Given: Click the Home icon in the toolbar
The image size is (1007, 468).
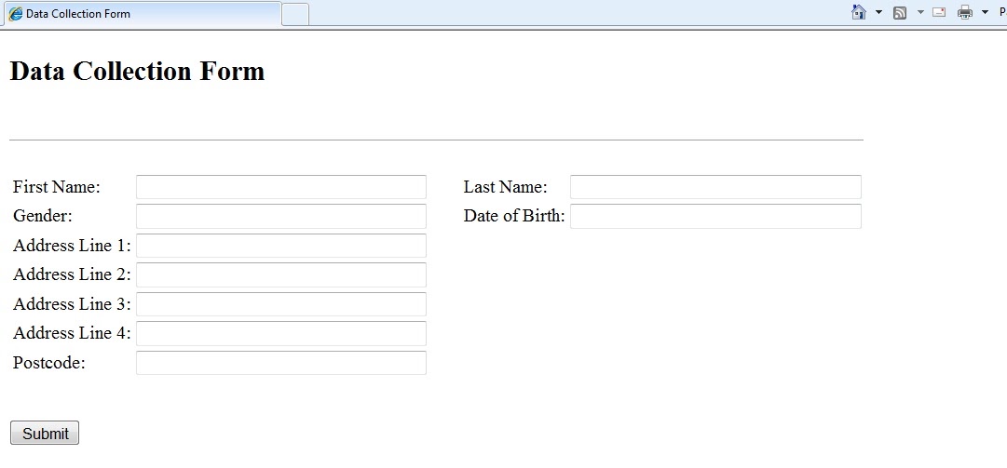Looking at the screenshot, I should [859, 12].
